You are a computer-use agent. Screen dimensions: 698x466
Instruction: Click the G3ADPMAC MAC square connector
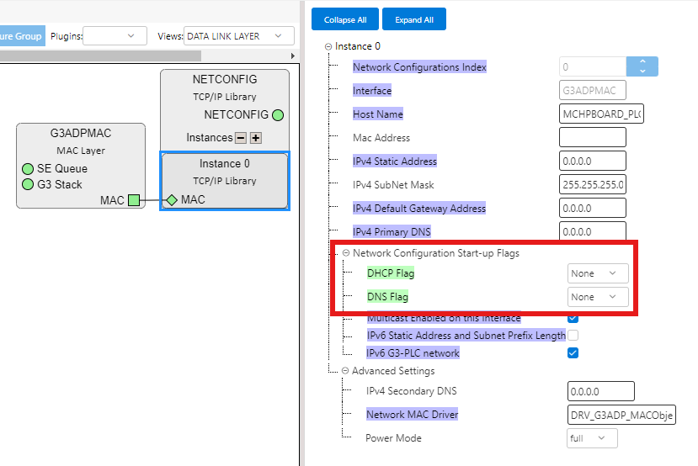click(134, 200)
